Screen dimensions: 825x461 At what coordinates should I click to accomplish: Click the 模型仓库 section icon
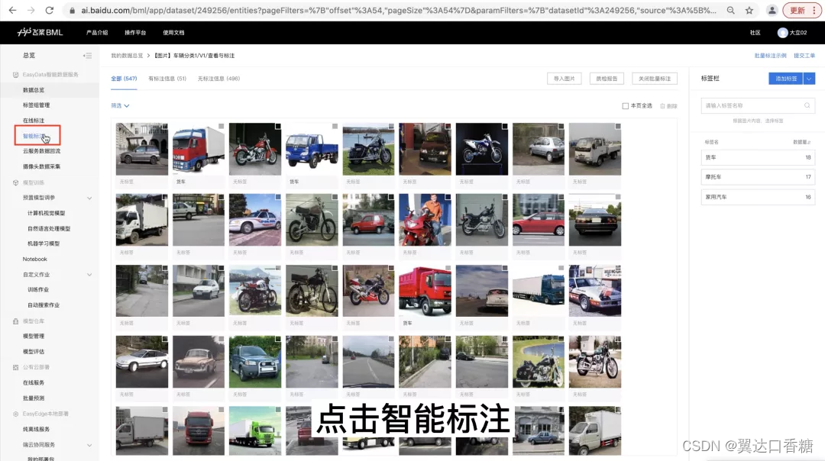click(15, 321)
